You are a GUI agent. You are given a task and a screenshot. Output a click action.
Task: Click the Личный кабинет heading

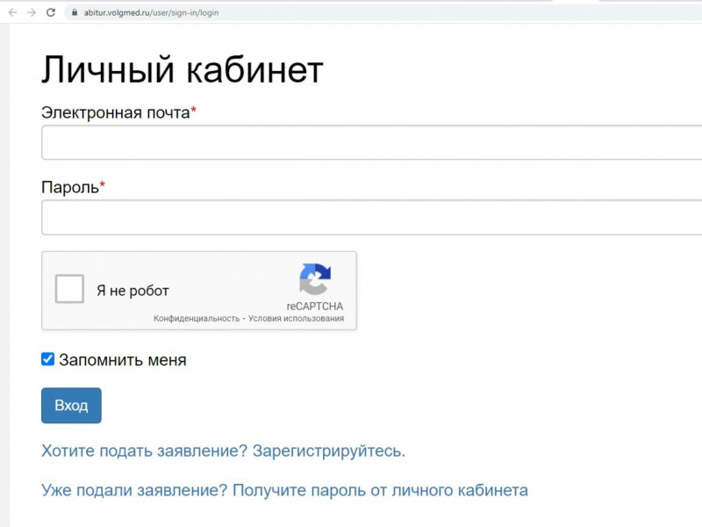183,69
